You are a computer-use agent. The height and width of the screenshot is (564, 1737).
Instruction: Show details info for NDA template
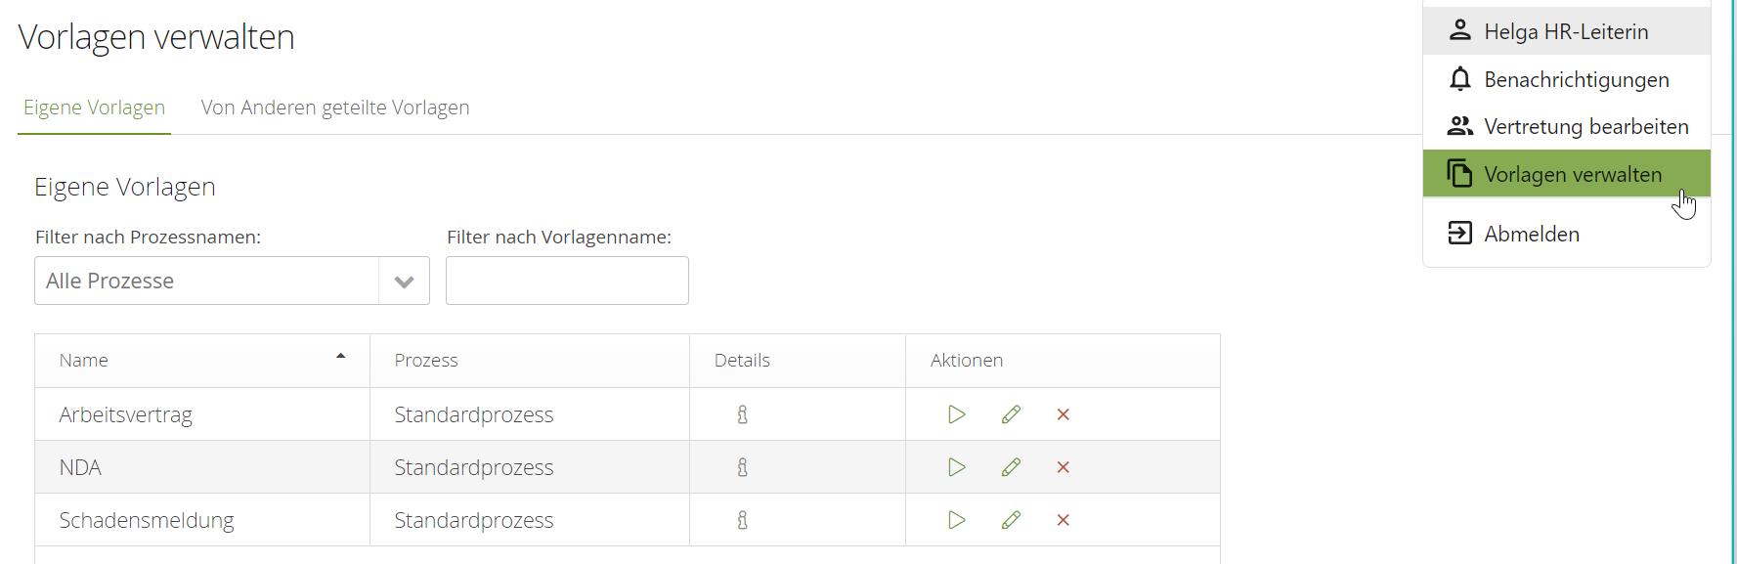[743, 467]
